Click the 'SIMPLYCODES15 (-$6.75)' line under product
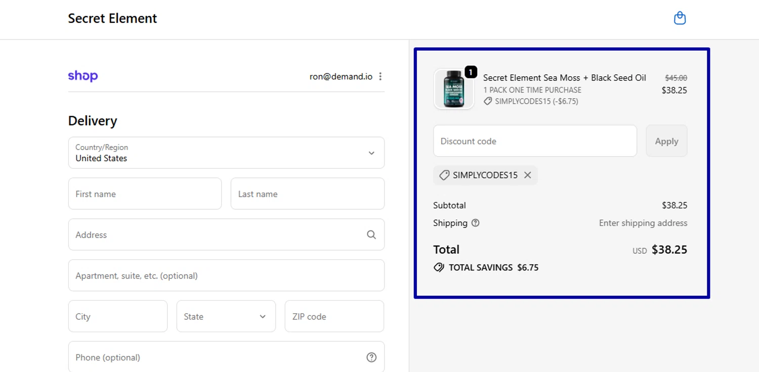The image size is (759, 372). coord(531,101)
